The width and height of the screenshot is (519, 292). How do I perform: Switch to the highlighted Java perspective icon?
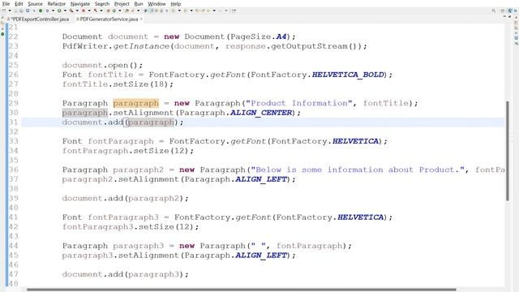510,11
